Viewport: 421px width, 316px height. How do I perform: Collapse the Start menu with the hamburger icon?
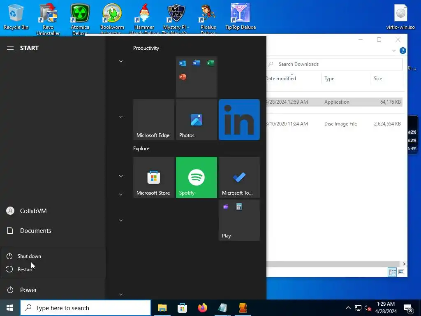click(x=10, y=48)
